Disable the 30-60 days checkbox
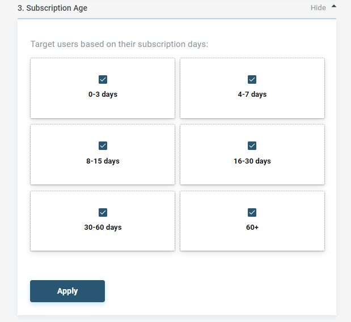Viewport: 351px width, 322px height. coord(103,213)
